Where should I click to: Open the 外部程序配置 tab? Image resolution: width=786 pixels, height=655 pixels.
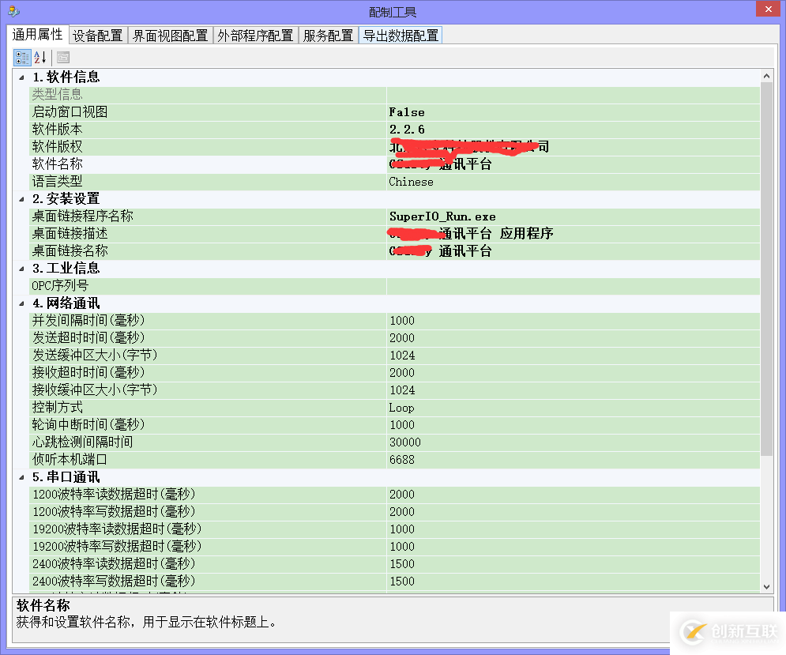tap(256, 36)
